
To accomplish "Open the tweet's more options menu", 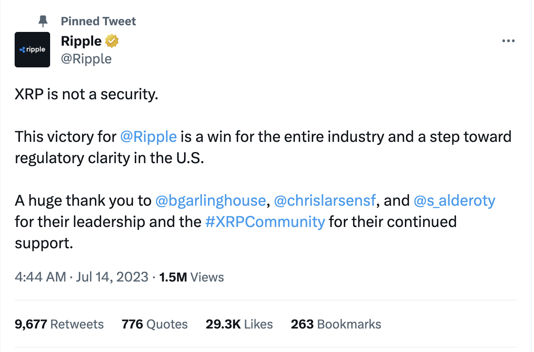I will pos(508,41).
